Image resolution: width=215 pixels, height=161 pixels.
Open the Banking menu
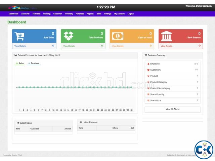[47, 14]
